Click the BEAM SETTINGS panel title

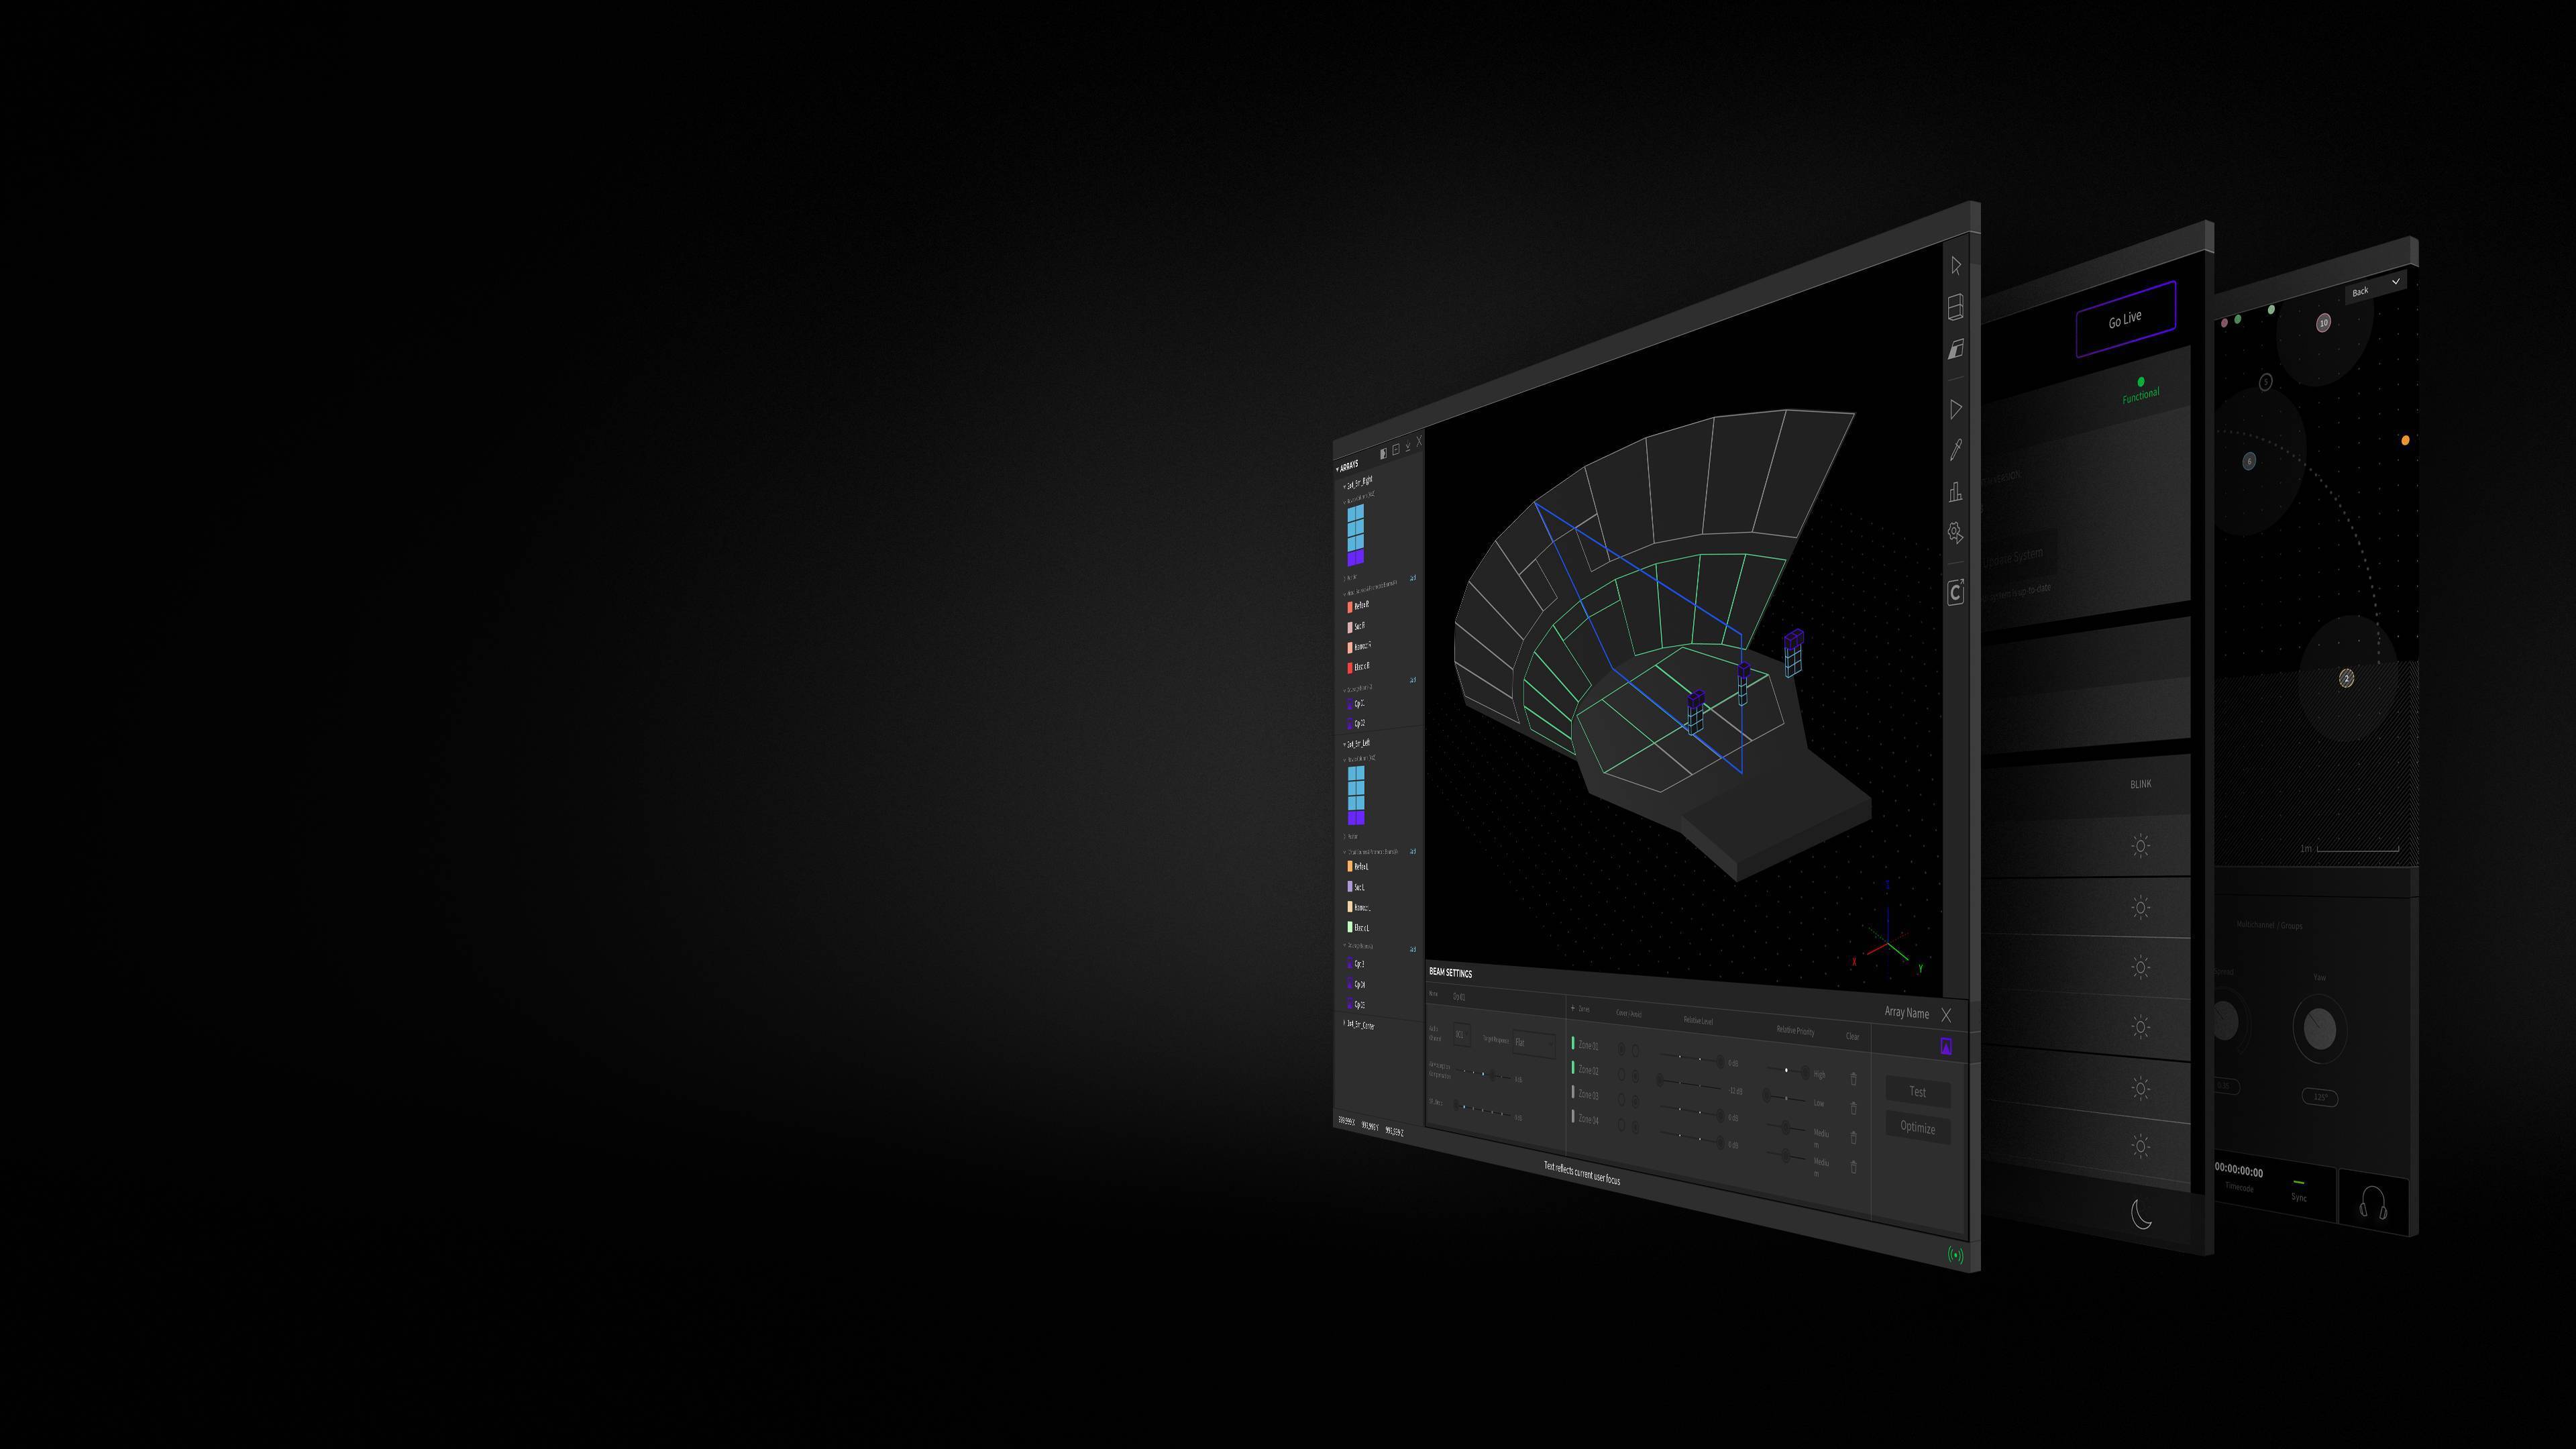tap(1451, 973)
